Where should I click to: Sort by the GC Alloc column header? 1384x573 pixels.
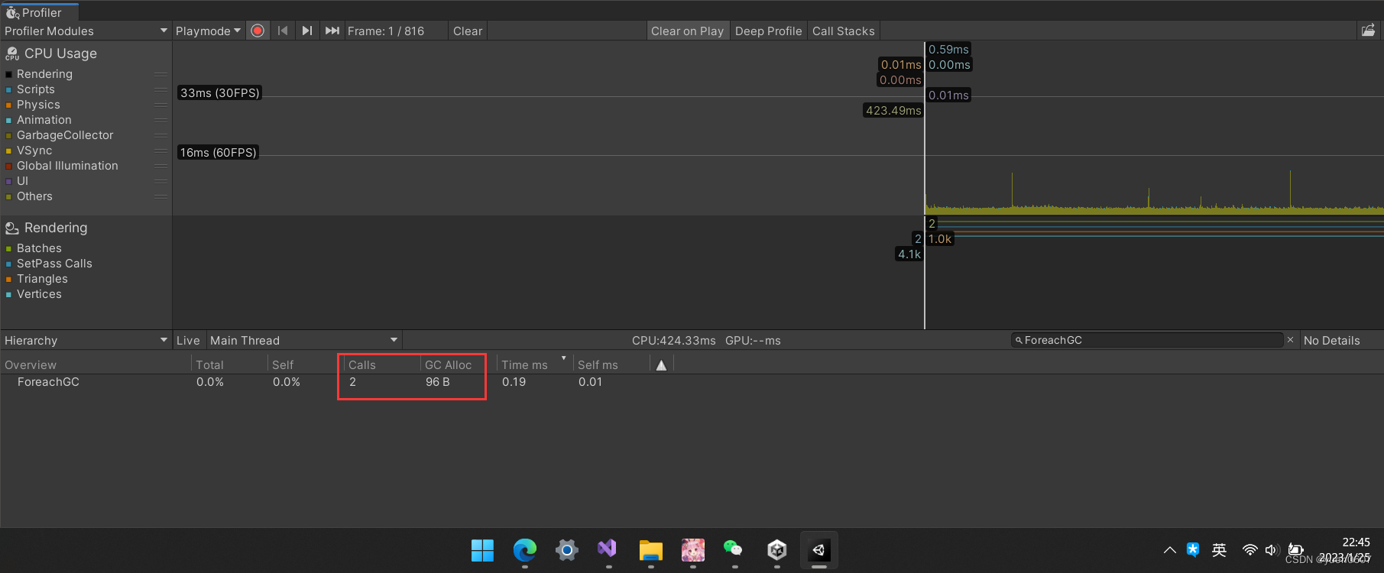[x=457, y=365]
